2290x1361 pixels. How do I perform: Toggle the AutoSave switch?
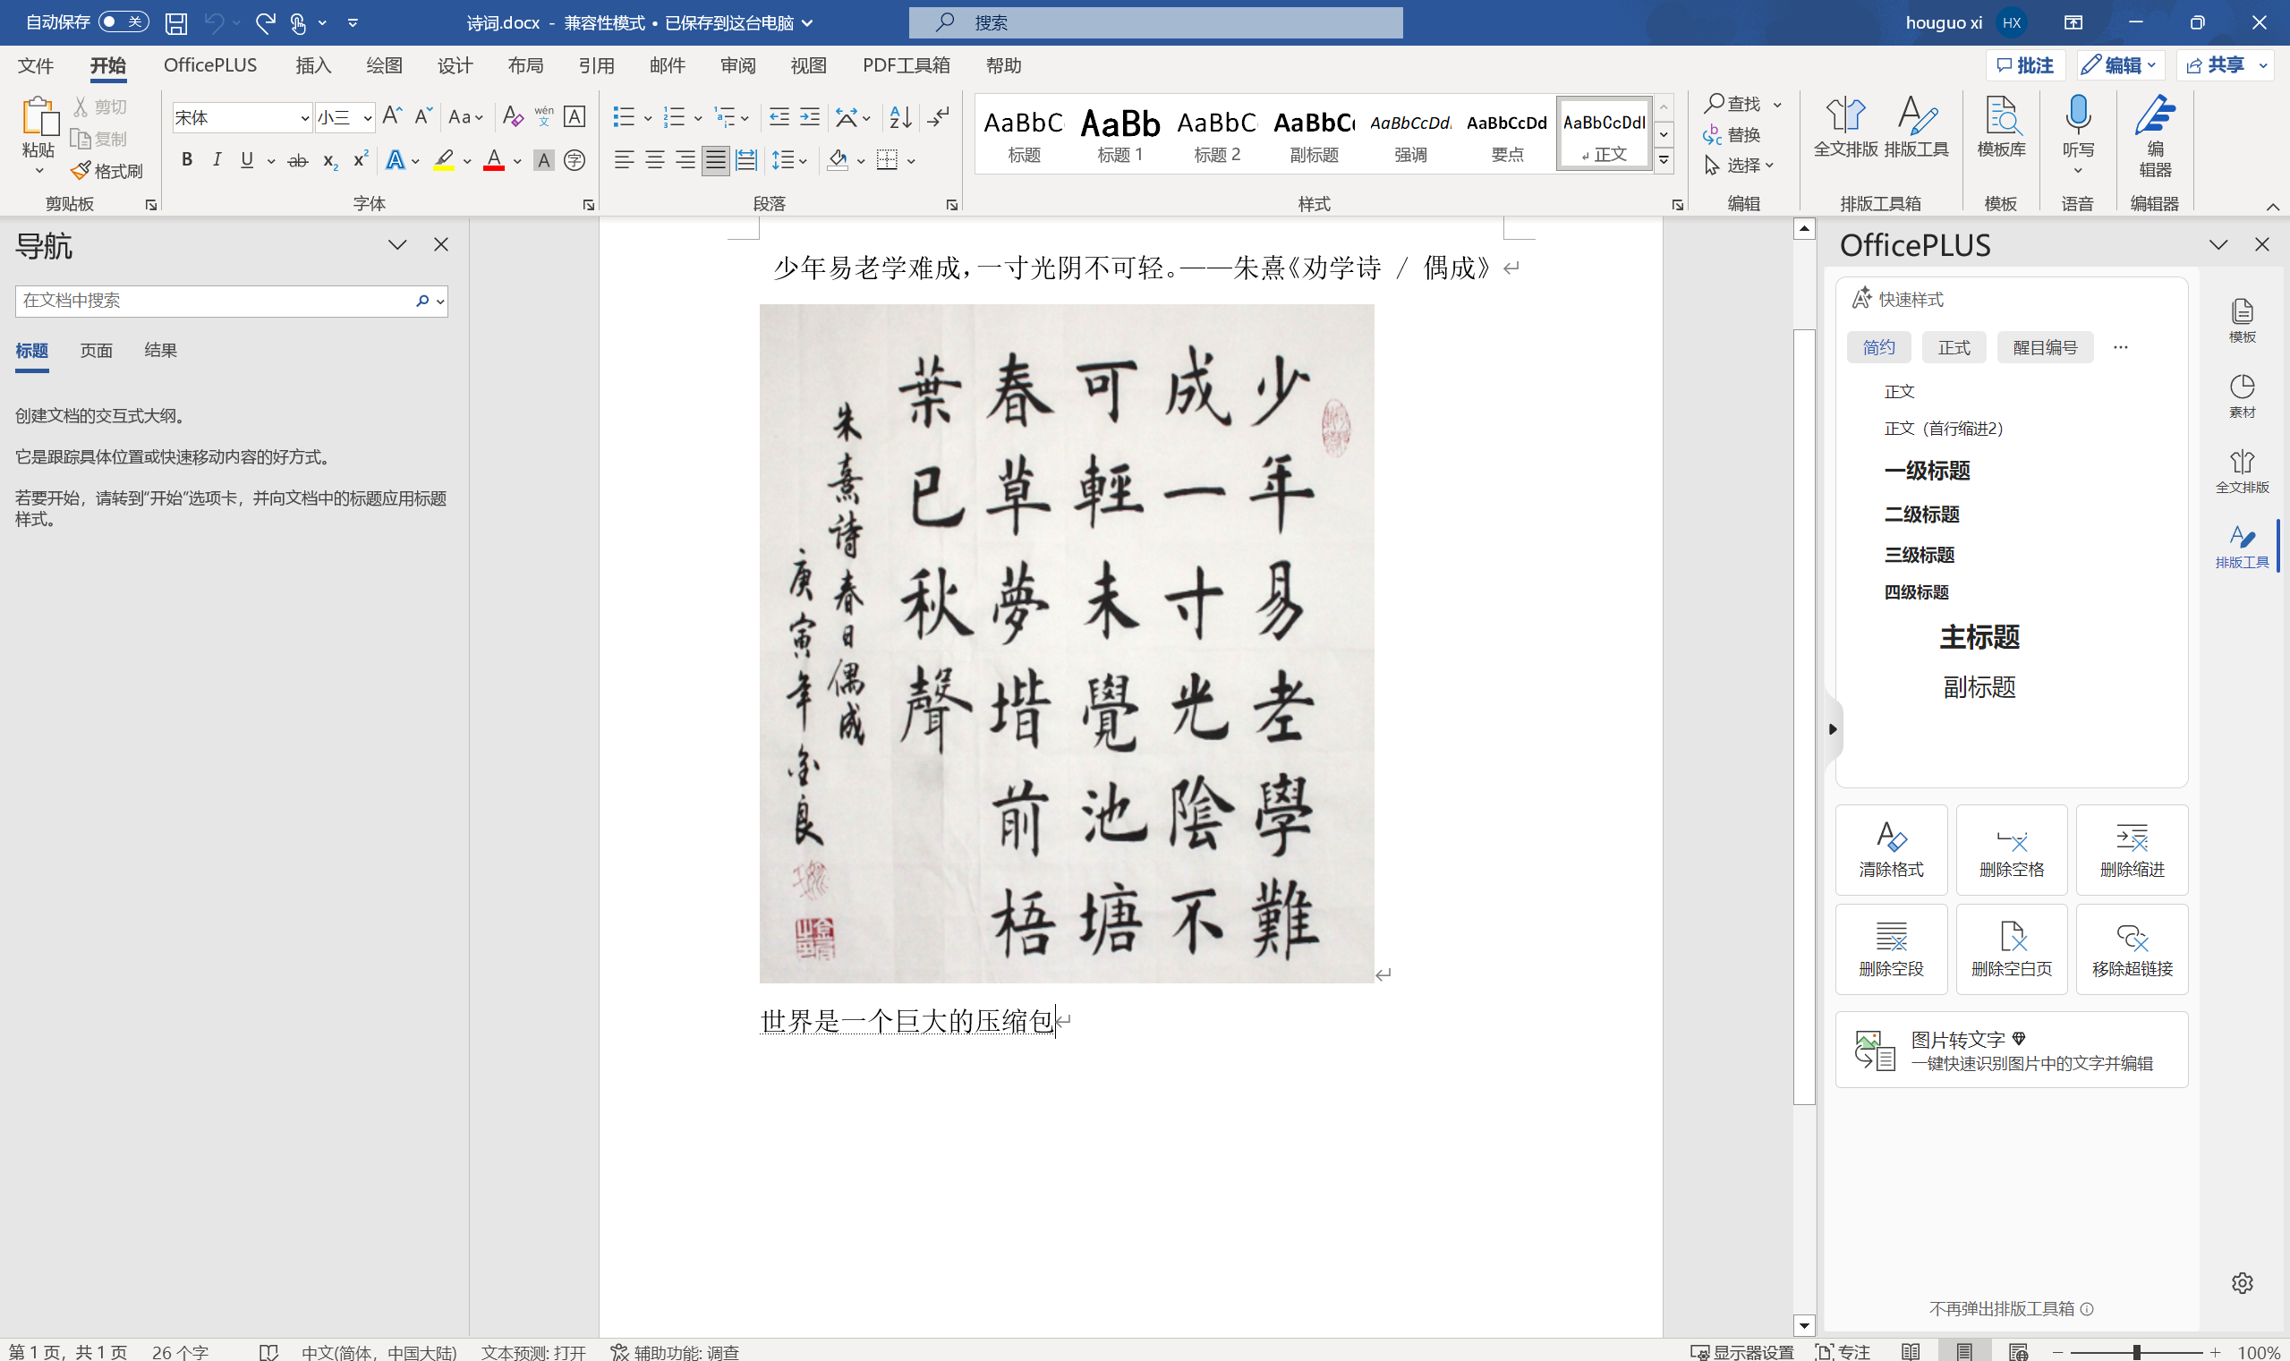[x=123, y=22]
